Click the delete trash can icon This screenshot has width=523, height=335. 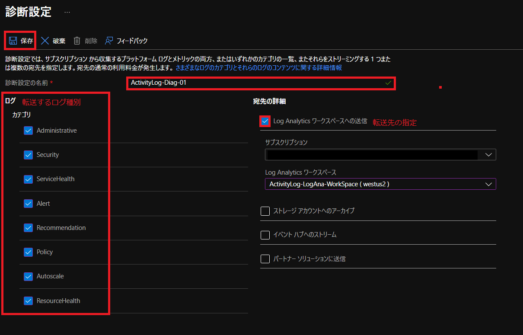pos(77,41)
